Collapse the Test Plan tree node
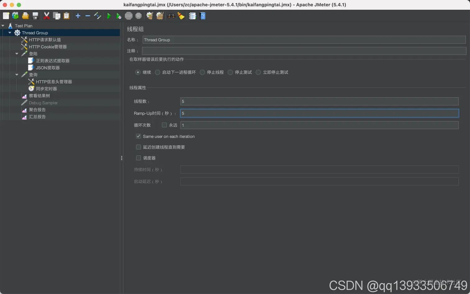Screen dimensions: 470x294 coord(3,26)
